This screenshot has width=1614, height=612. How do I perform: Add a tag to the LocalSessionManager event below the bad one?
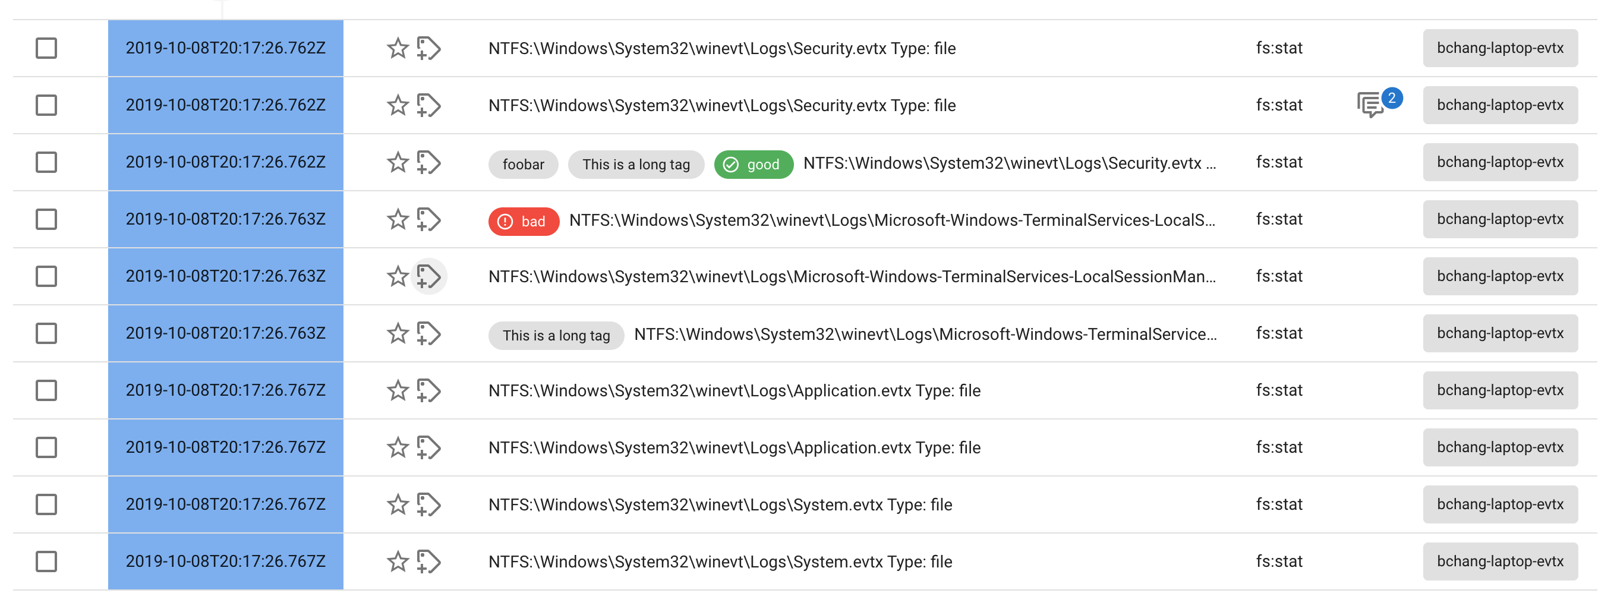[x=428, y=276]
